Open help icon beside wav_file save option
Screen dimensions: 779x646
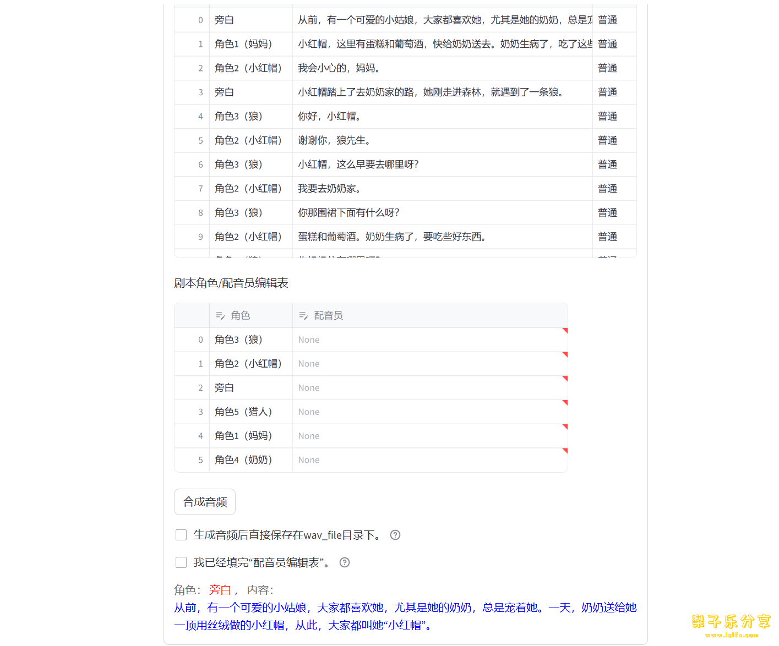coord(395,535)
